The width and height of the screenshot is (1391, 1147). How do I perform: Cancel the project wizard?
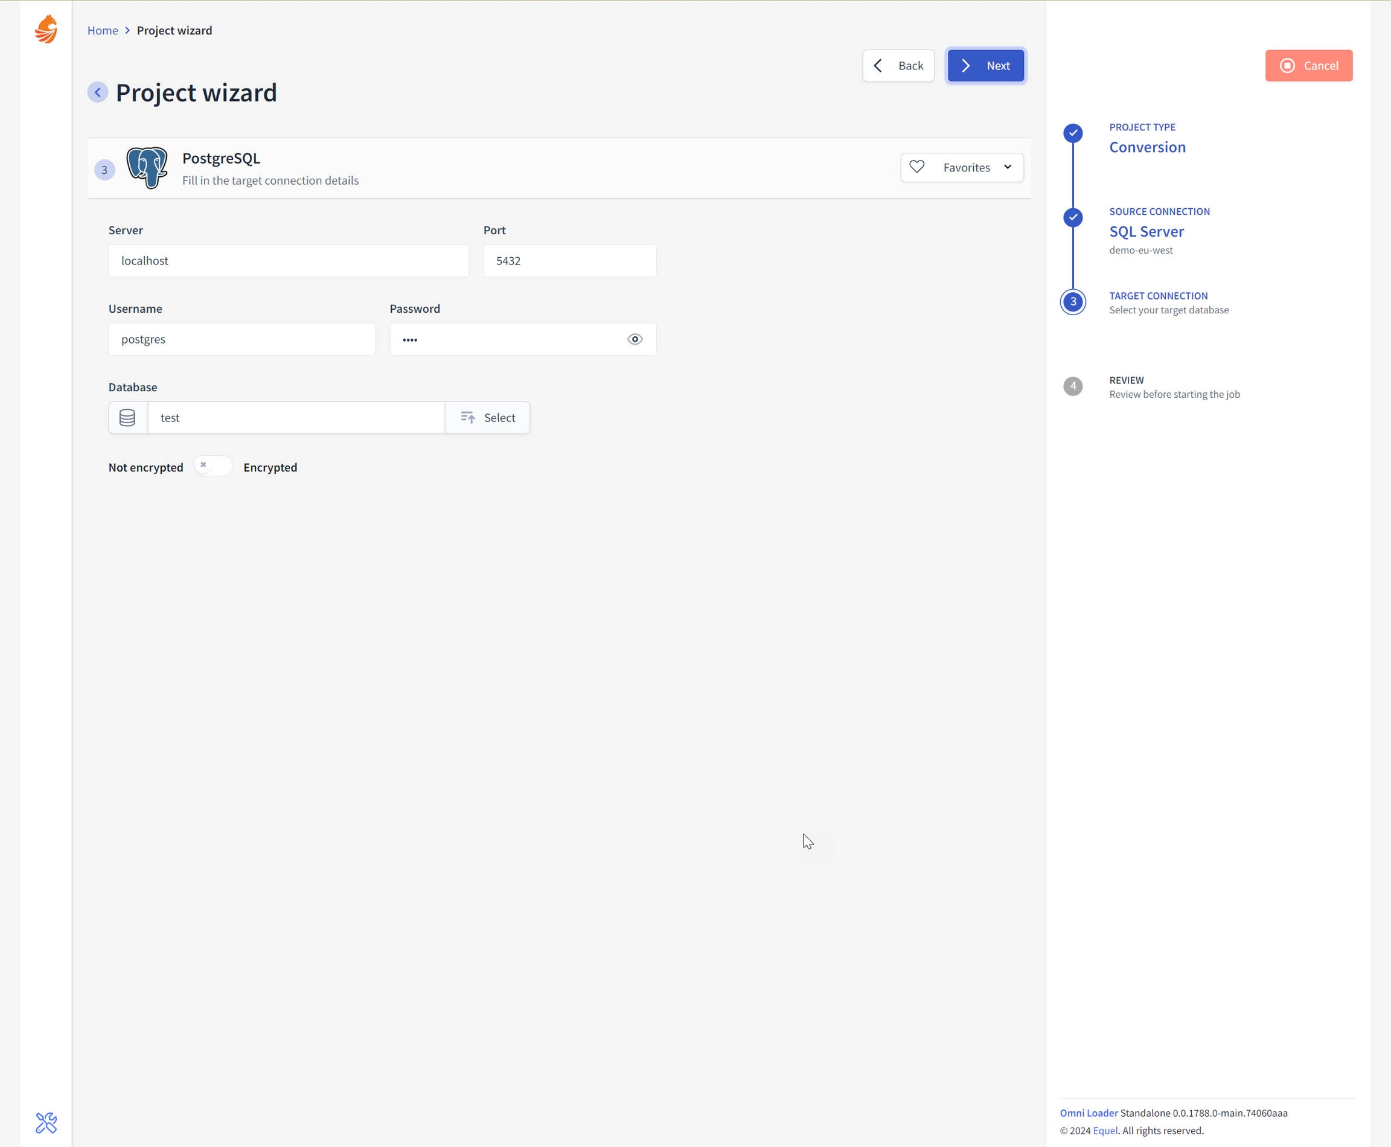click(1308, 65)
